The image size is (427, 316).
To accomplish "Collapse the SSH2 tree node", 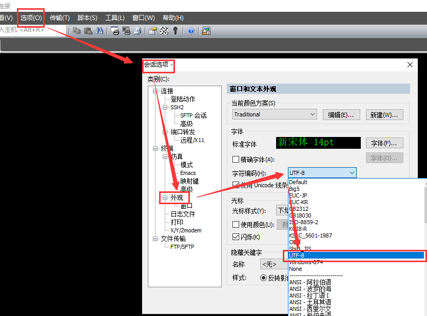I will [165, 108].
